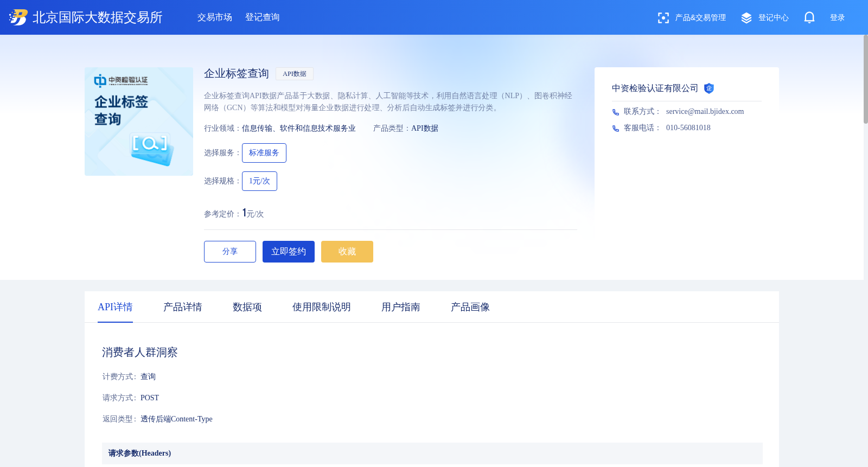Click the 登录 login link
Viewport: 868px width, 467px height.
tap(837, 18)
